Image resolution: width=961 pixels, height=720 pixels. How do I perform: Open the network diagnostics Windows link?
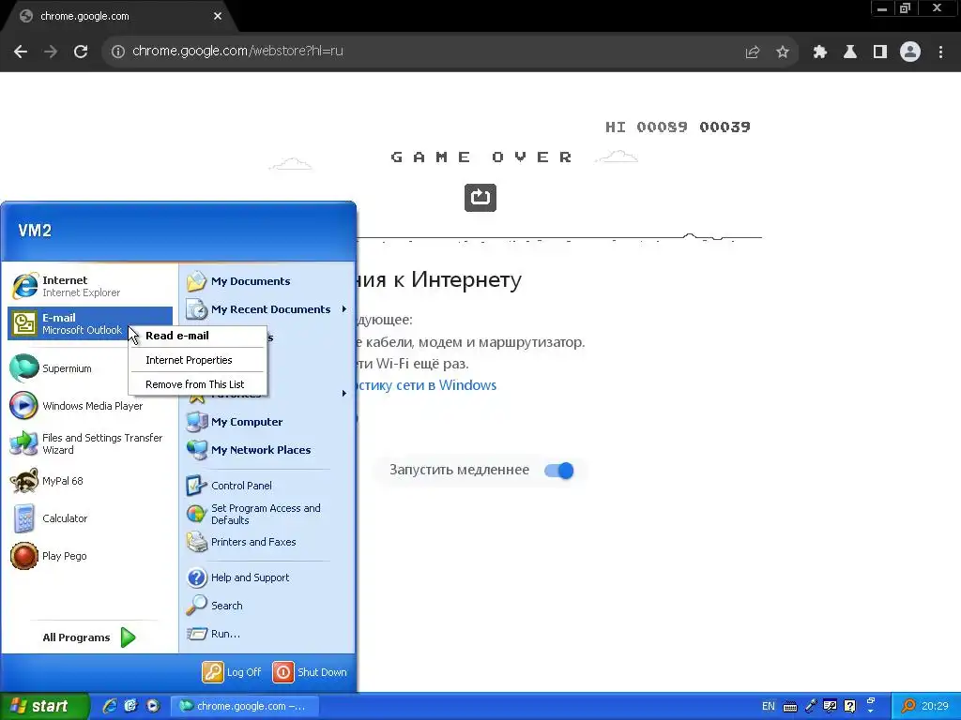[x=426, y=385]
